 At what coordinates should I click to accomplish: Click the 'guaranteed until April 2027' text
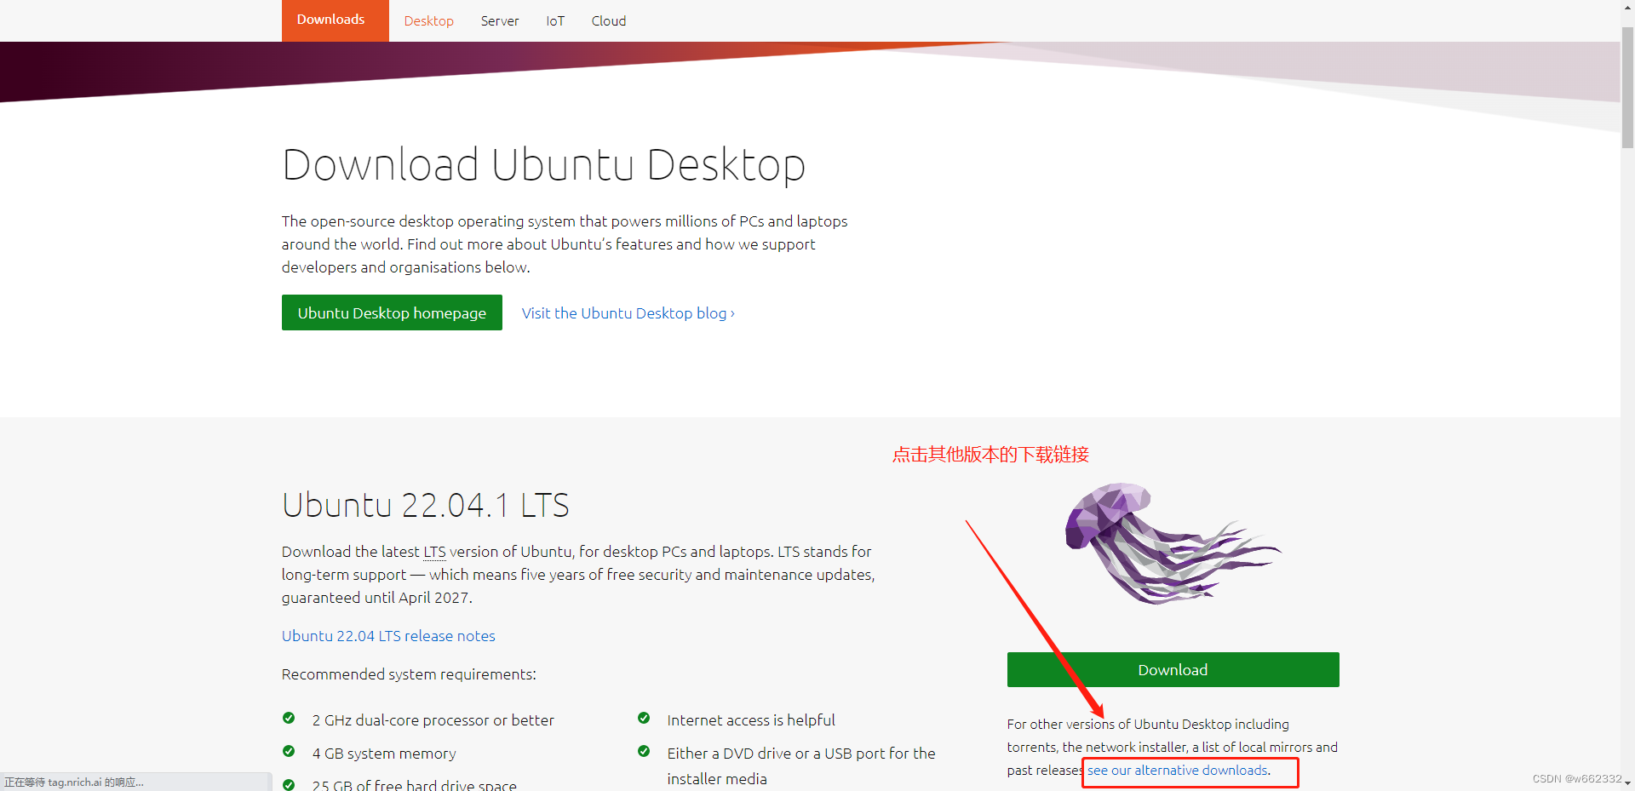pyautogui.click(x=376, y=598)
